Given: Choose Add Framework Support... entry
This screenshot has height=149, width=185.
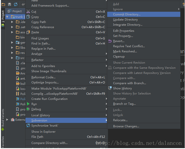Looking at the screenshot, I should [66, 5].
